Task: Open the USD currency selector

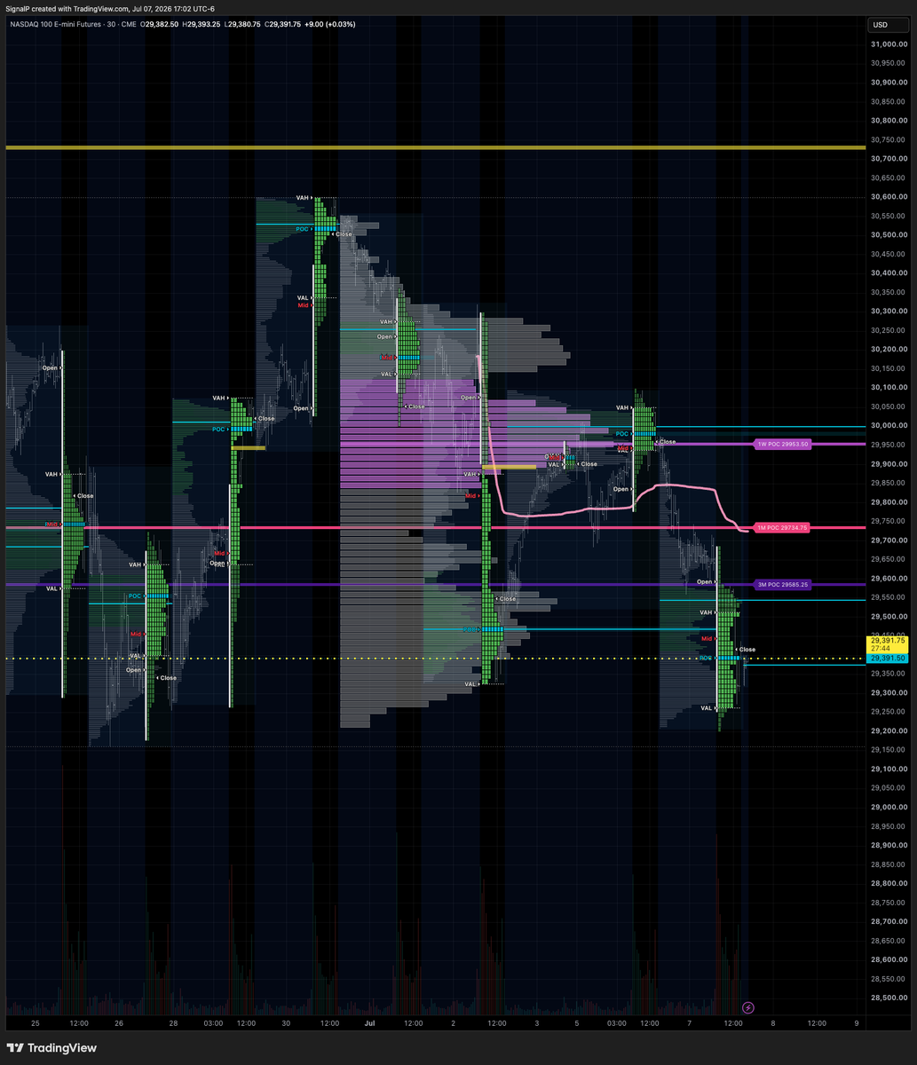Action: (889, 25)
